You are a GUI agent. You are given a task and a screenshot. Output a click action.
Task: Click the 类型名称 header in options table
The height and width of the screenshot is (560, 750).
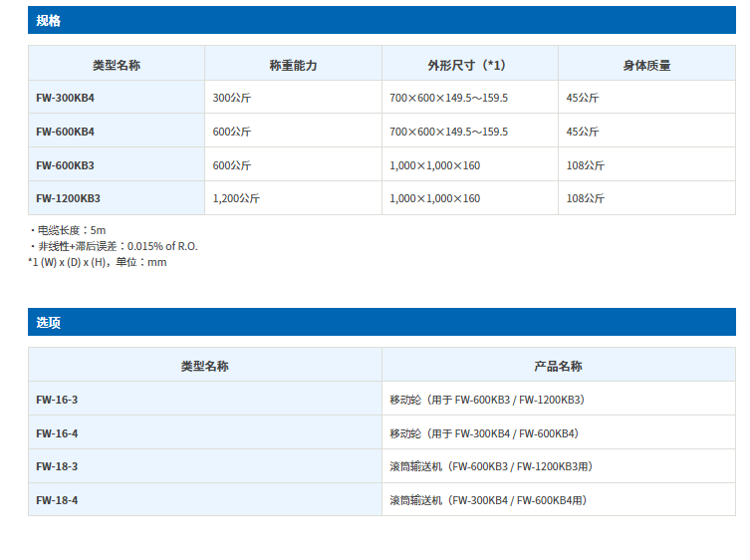(205, 366)
